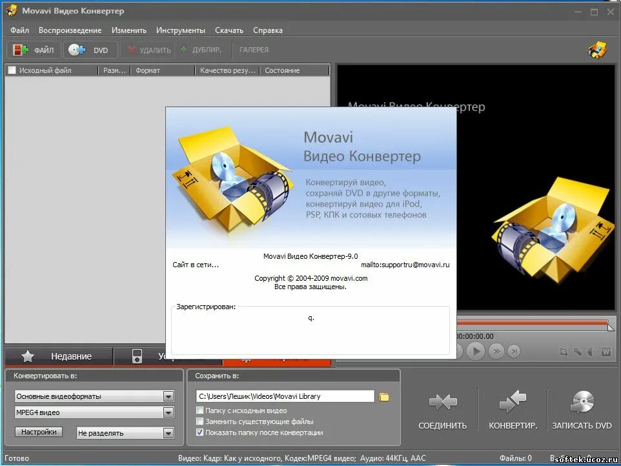Click the white triangle seek marker
This screenshot has width=621, height=466.
coord(611,327)
